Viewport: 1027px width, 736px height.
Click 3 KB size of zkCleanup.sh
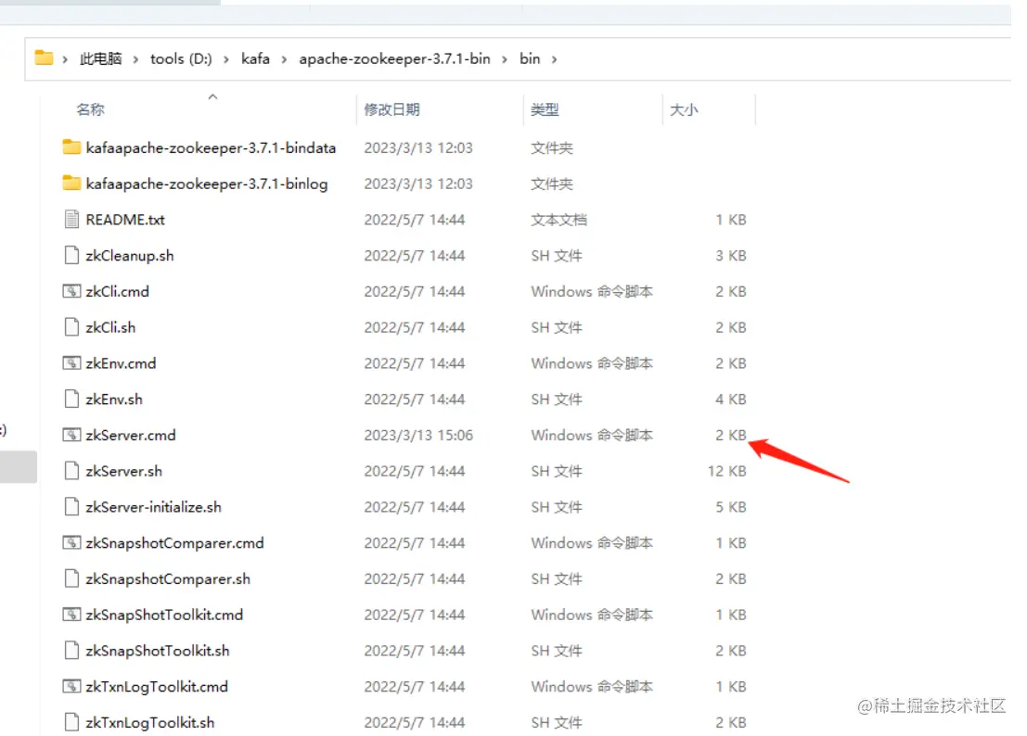coord(731,255)
